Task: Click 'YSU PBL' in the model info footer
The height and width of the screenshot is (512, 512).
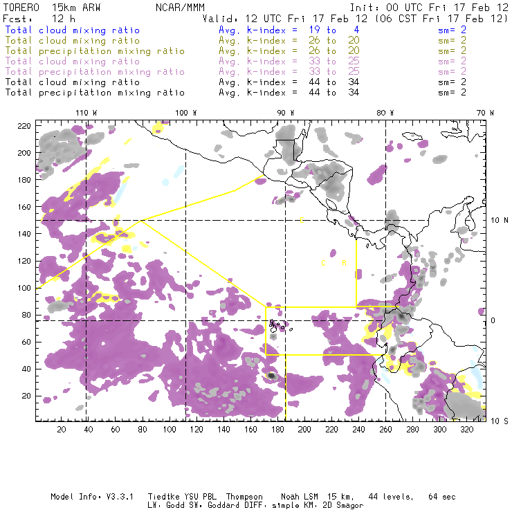Action: pos(199,497)
